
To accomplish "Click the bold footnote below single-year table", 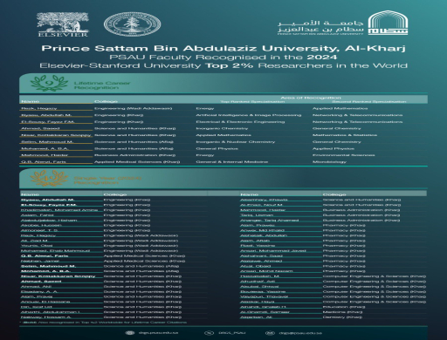I will tap(103, 323).
